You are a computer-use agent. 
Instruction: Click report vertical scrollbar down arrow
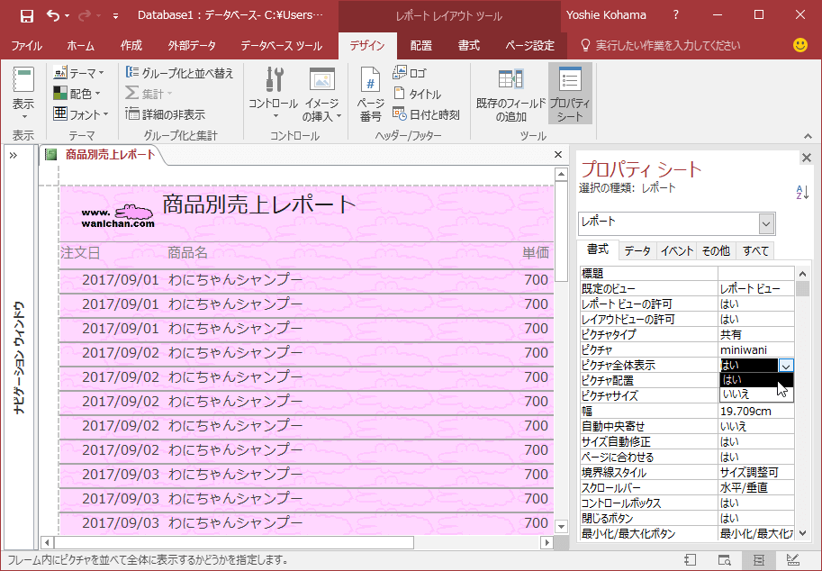561,526
